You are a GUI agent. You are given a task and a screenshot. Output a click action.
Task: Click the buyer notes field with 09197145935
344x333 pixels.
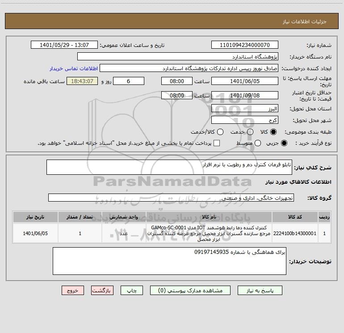(169, 261)
